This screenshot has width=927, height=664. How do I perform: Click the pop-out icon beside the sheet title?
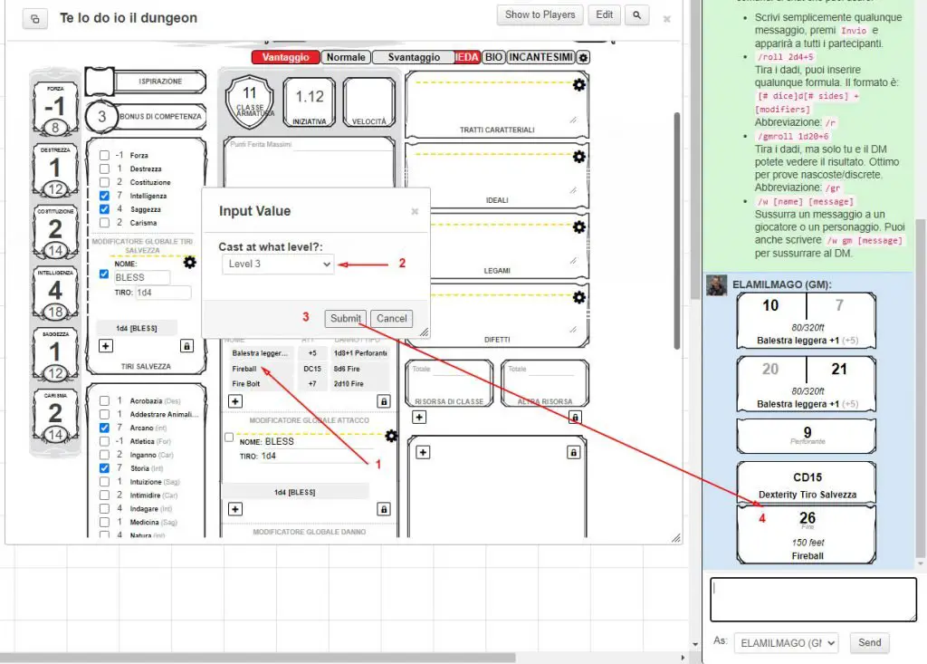point(35,19)
